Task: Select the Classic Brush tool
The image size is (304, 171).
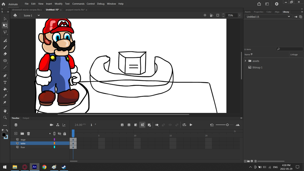Action: [x=5, y=47]
